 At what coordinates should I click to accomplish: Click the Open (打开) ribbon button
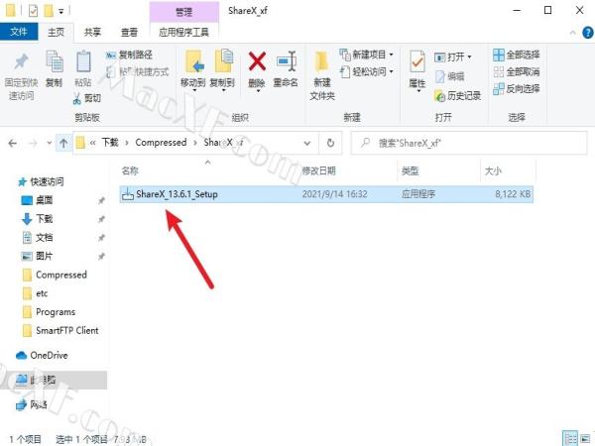click(453, 57)
